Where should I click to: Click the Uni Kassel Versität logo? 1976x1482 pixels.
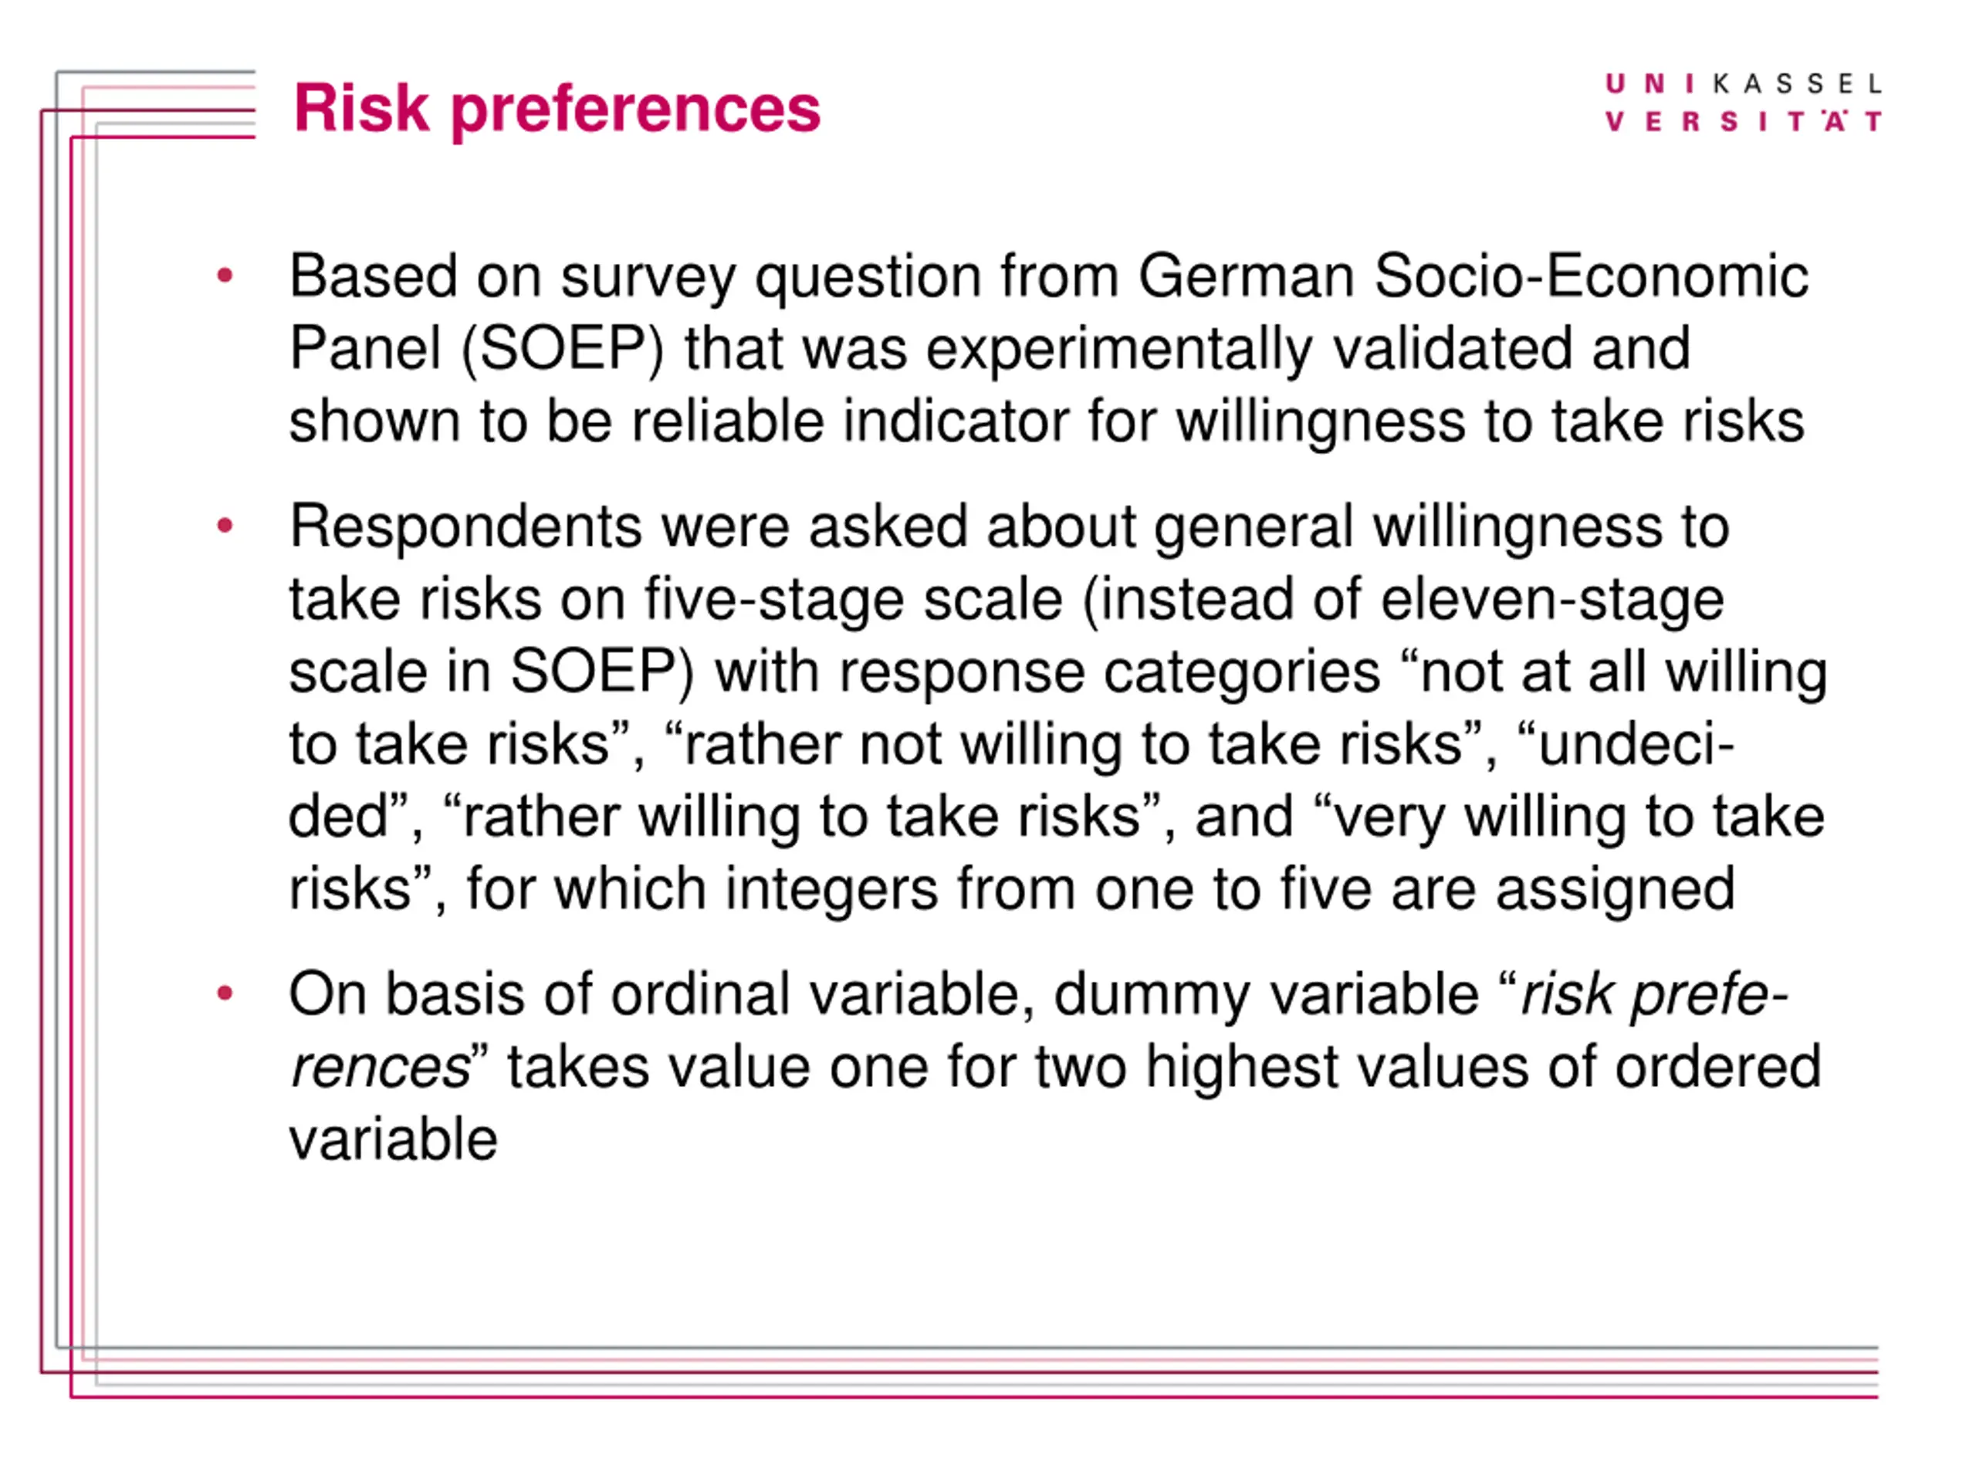pyautogui.click(x=1743, y=103)
